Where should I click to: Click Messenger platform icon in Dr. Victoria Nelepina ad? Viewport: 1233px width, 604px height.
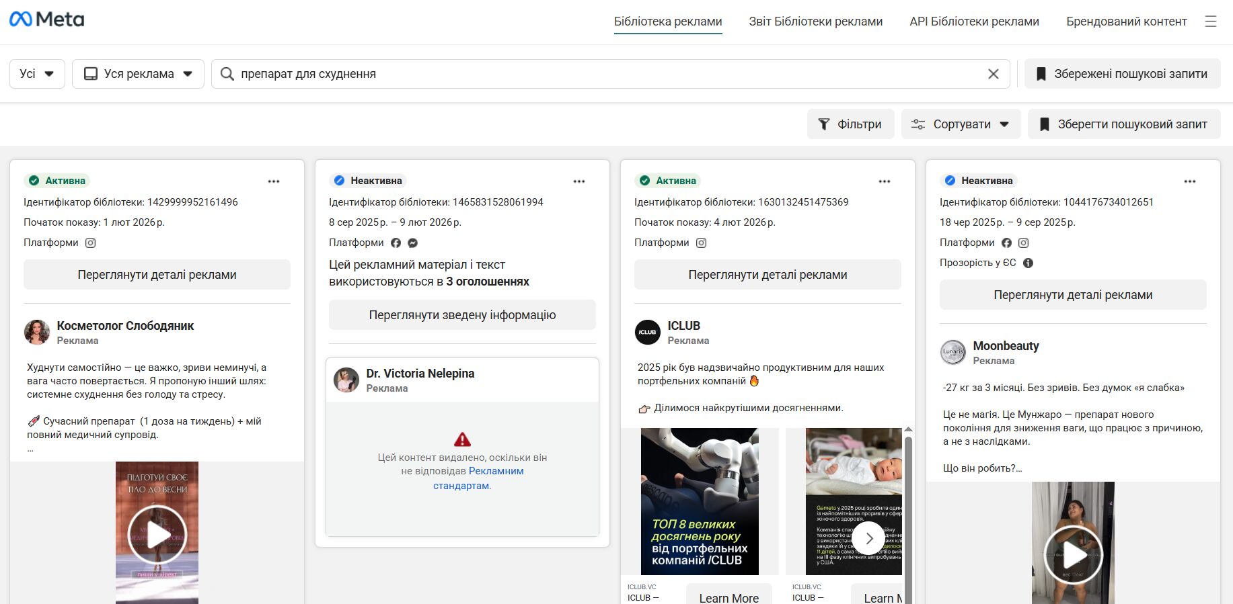tap(413, 243)
